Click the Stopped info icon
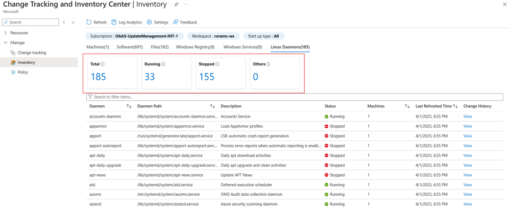Image resolution: width=510 pixels, height=208 pixels. [217, 64]
